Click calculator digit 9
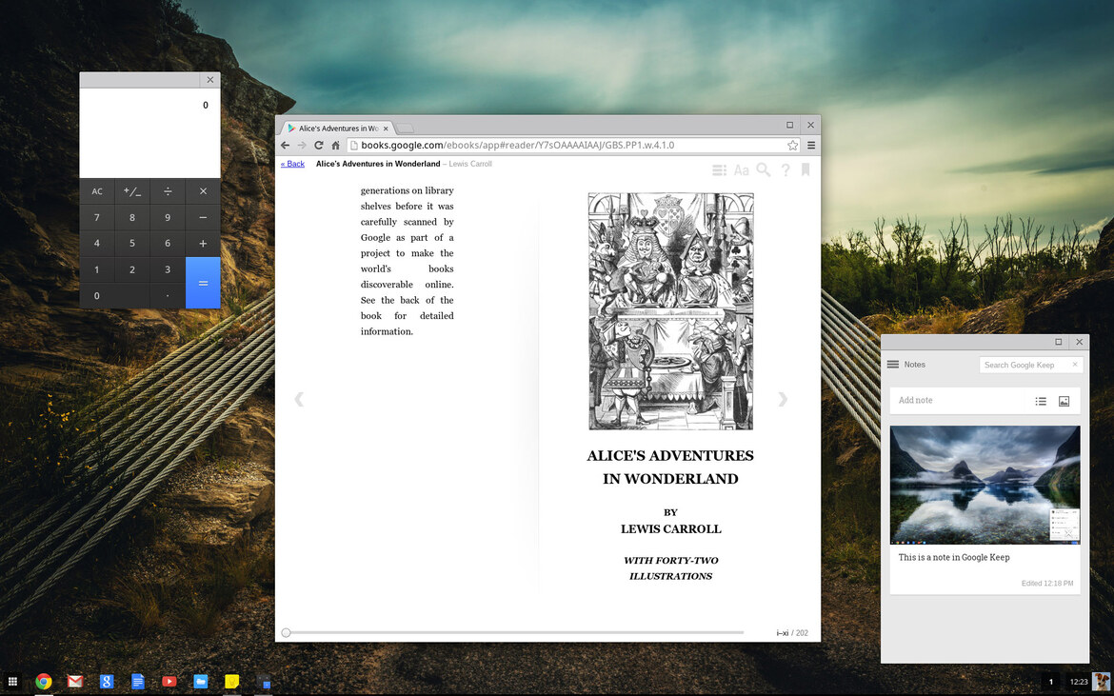 (x=168, y=217)
